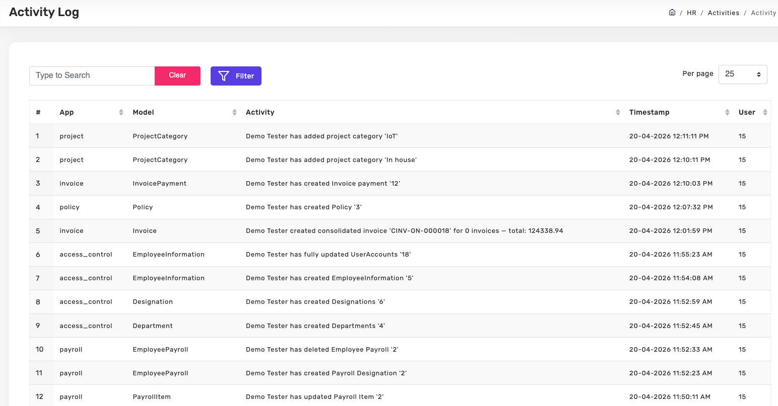Select activity 'added project category In house'

click(x=331, y=160)
